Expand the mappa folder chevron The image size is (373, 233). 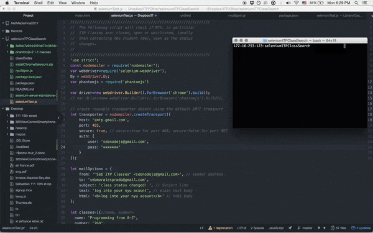click(7, 134)
